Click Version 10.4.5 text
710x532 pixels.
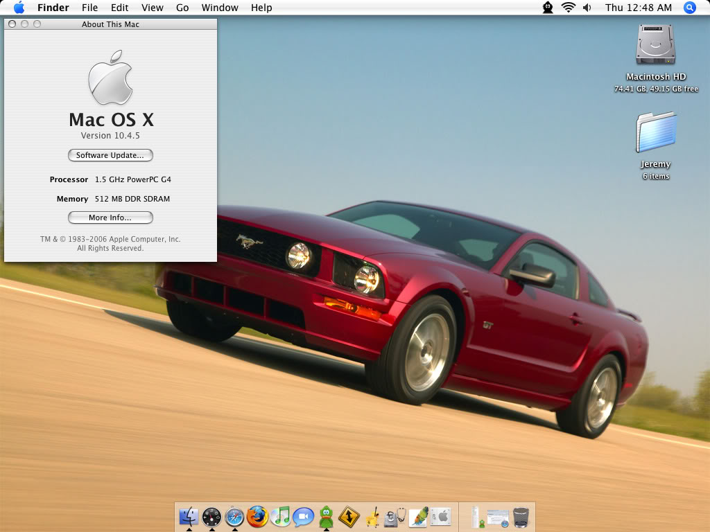[x=110, y=135]
